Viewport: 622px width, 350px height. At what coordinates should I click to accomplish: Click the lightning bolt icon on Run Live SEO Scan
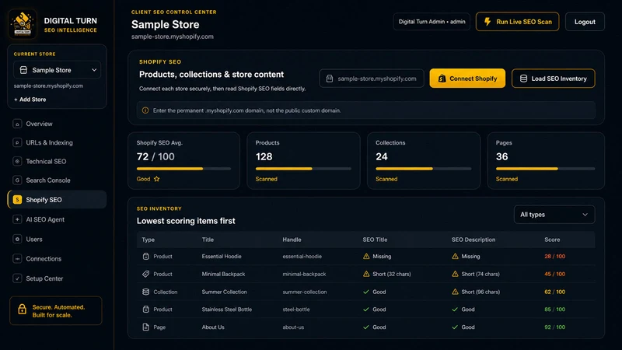coord(487,22)
